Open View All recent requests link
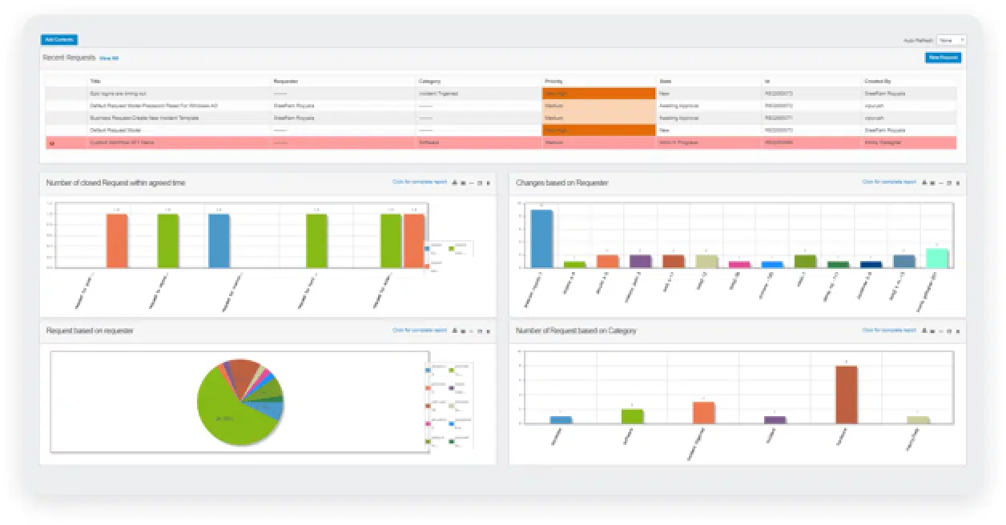This screenshot has width=1006, height=525. pos(109,58)
